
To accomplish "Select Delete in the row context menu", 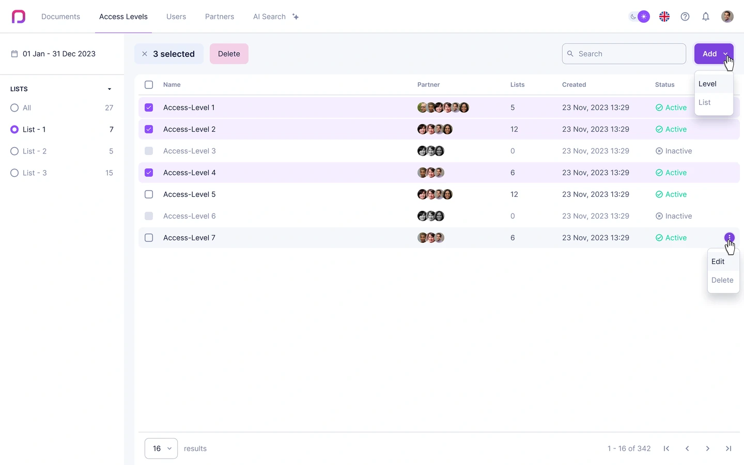I will (x=723, y=280).
